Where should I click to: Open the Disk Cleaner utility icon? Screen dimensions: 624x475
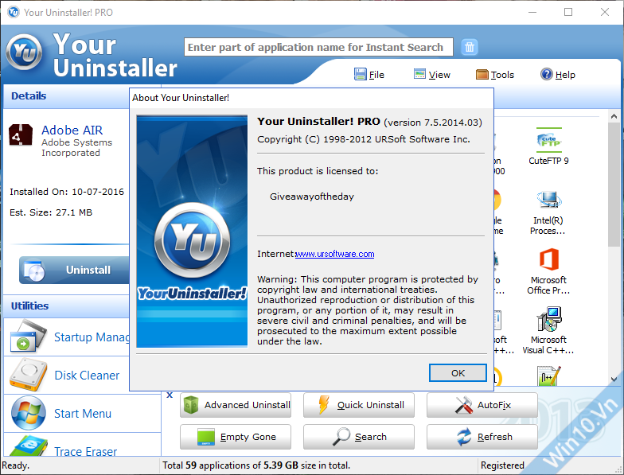(29, 375)
